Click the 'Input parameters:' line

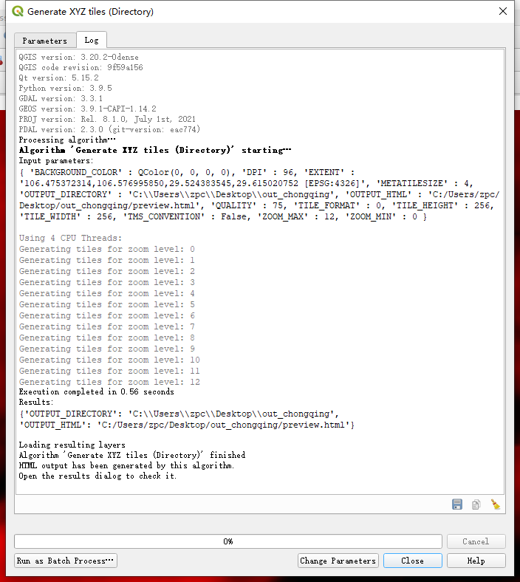coord(56,161)
